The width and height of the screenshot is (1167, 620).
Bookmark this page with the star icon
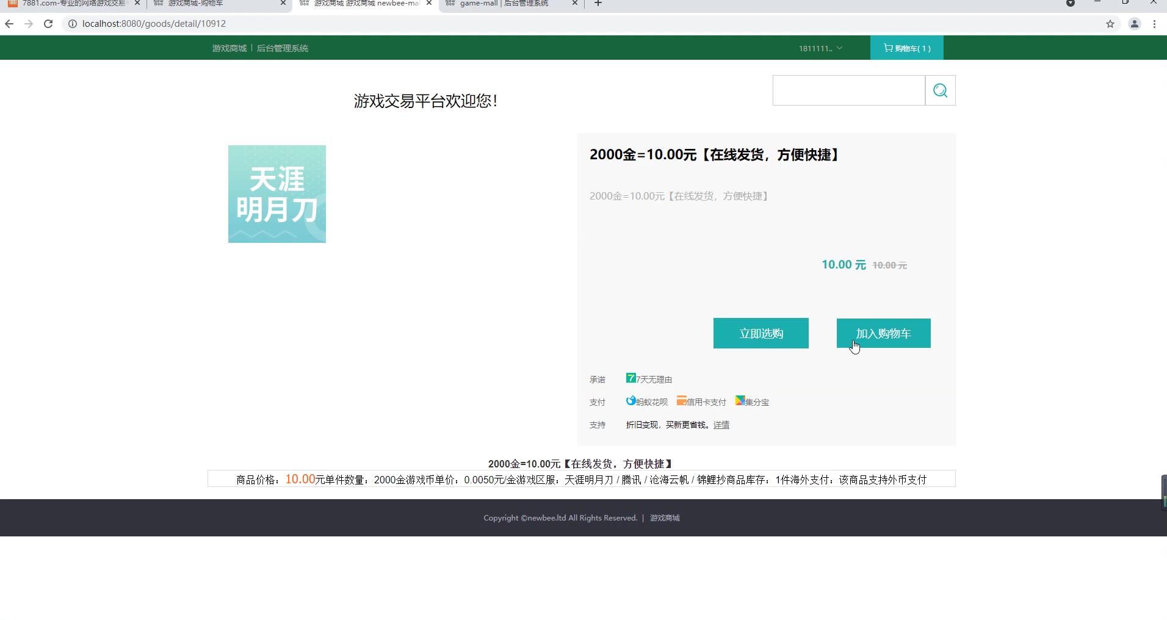pos(1110,24)
